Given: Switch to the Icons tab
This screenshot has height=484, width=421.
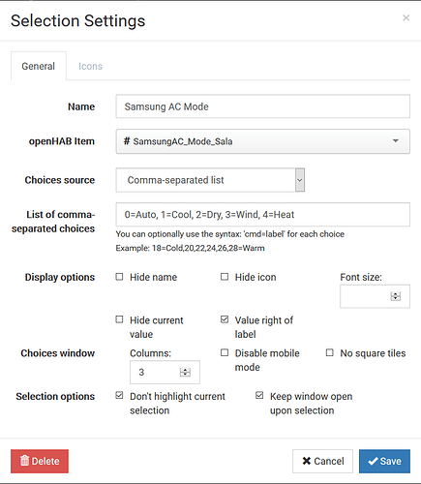Looking at the screenshot, I should pyautogui.click(x=90, y=66).
